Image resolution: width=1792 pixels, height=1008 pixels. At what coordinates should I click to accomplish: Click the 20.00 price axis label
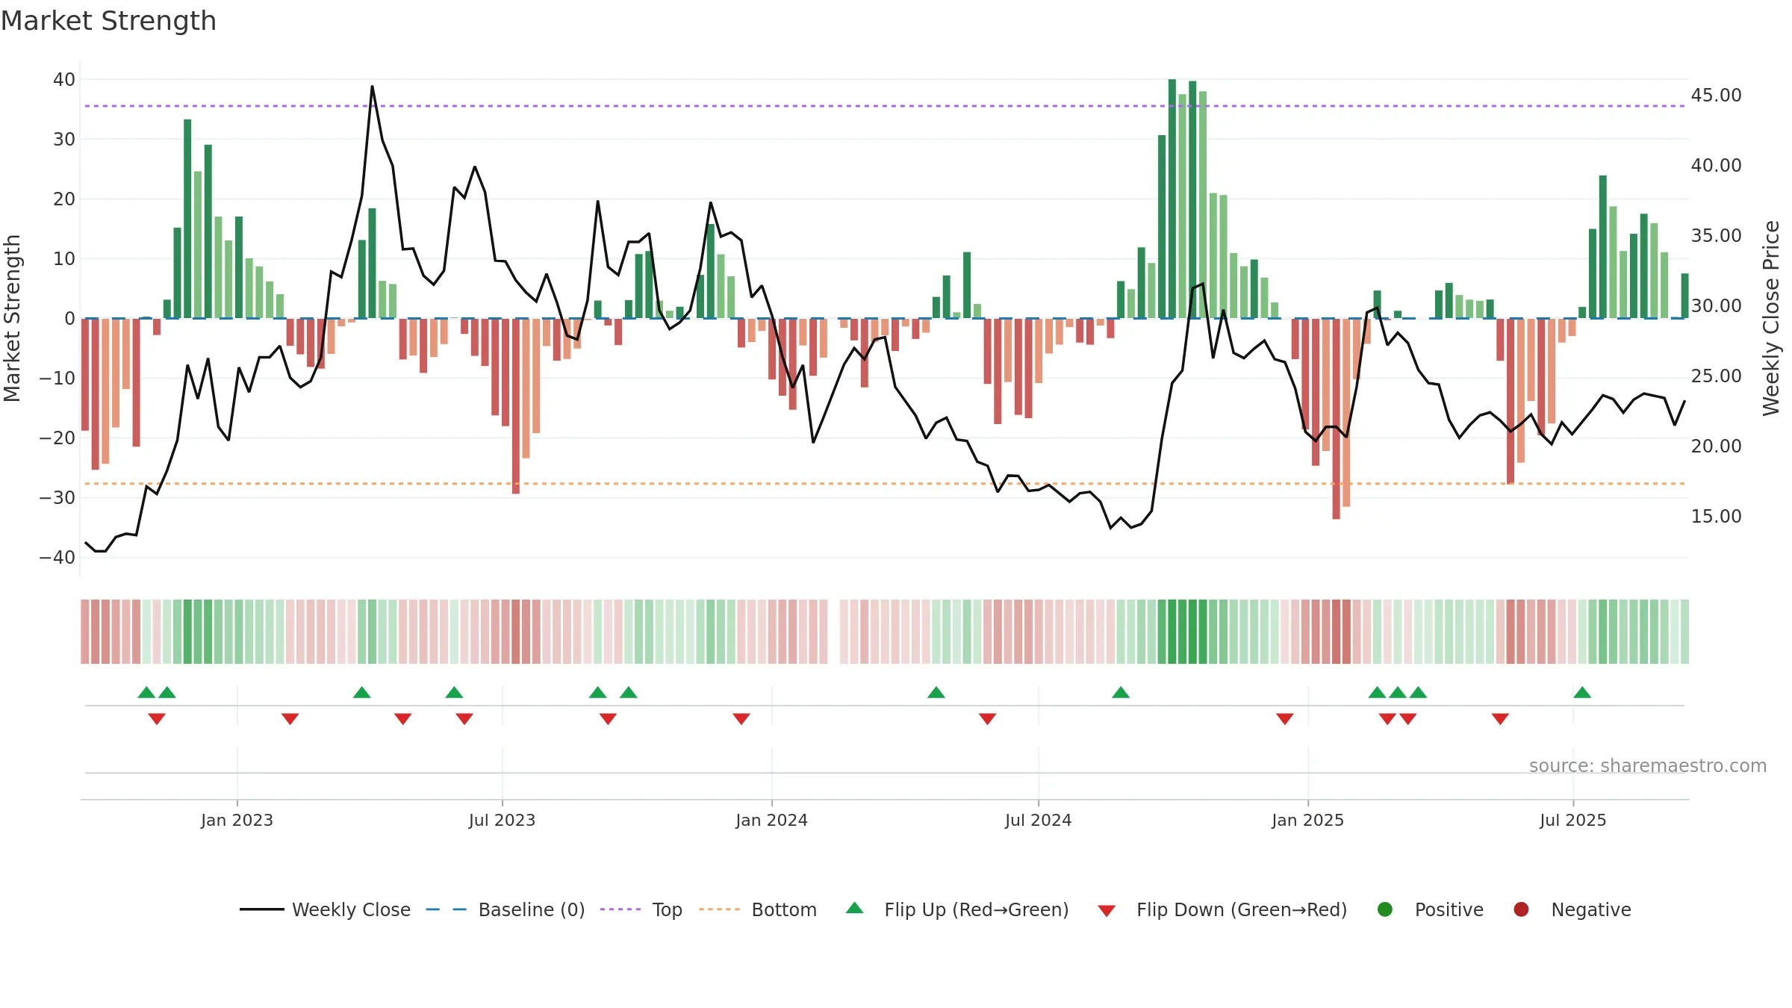[x=1716, y=446]
